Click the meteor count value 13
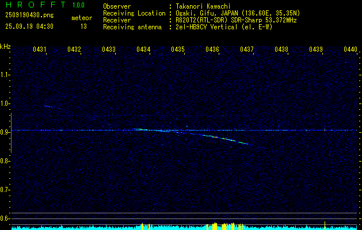The width and height of the screenshot is (362, 230). 83,26
